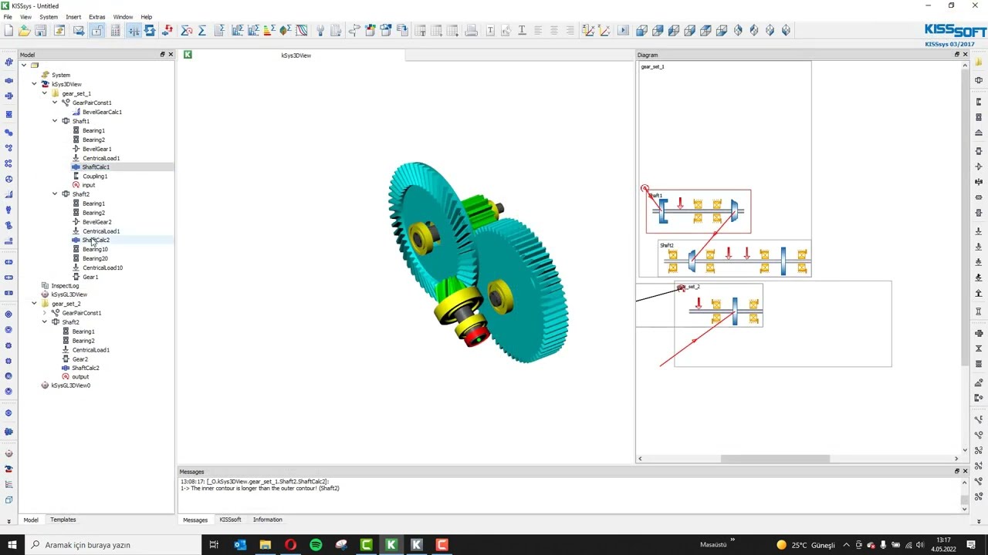Select the output element in the tree

point(80,377)
